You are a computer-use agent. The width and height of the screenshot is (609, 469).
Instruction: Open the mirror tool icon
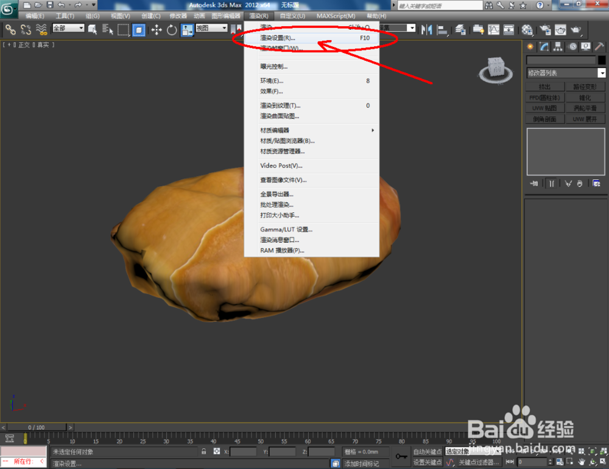coord(425,29)
